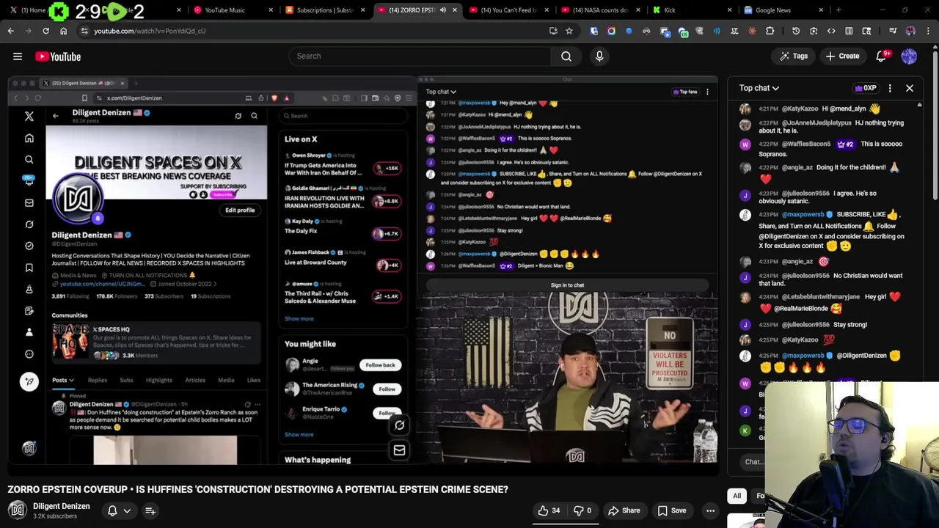The height and width of the screenshot is (528, 939).
Task: Focus the YouTube search box
Action: 420,56
